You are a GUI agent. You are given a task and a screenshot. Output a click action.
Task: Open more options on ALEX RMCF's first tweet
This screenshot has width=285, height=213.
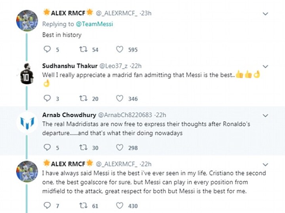(x=266, y=14)
